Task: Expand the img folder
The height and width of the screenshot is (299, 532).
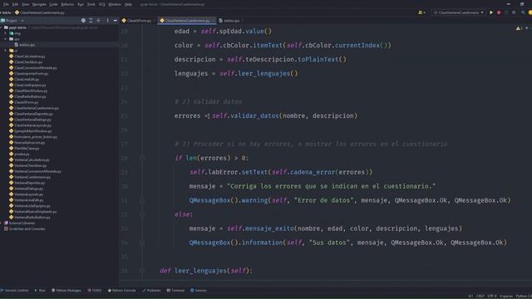Action: click(x=6, y=33)
